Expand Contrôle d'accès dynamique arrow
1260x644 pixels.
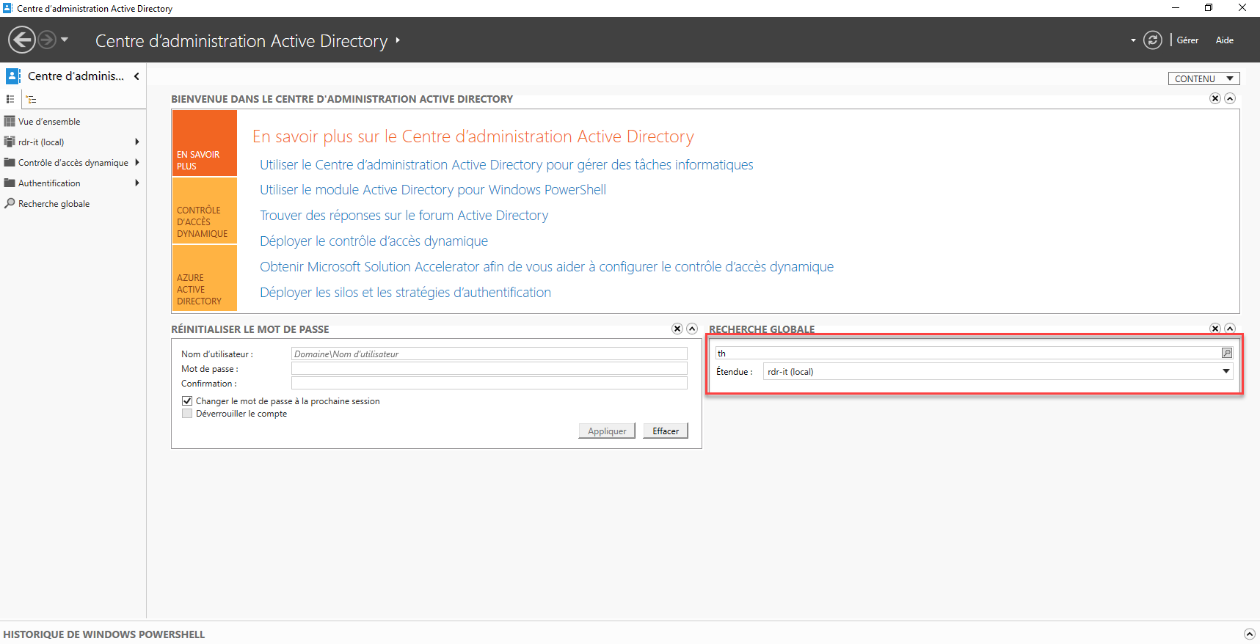coord(137,163)
